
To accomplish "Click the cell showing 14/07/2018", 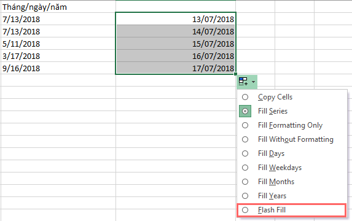I will click(x=176, y=31).
